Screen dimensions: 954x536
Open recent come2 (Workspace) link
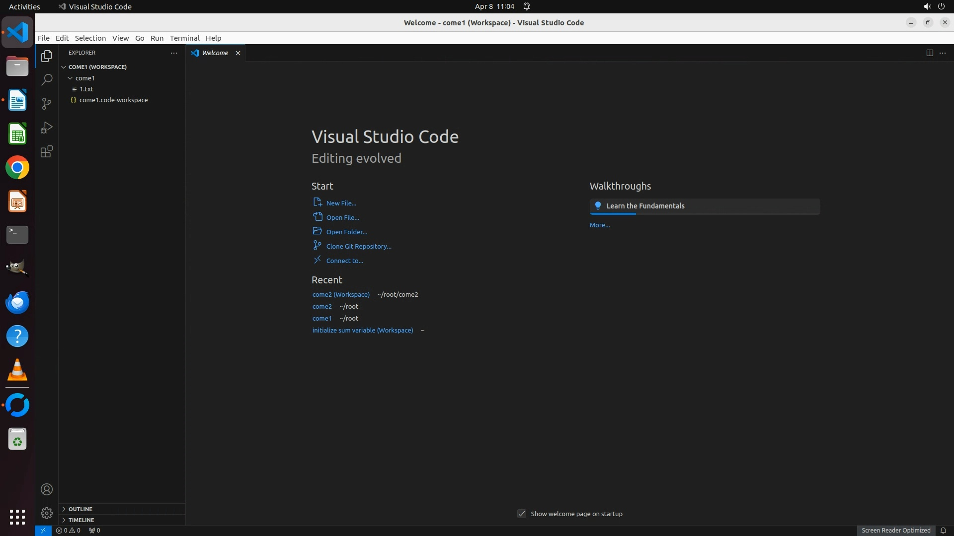[341, 294]
